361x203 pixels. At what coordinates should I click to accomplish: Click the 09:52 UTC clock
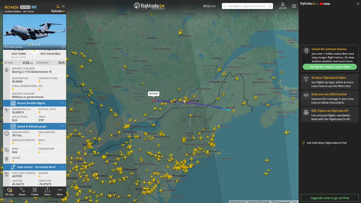[x=209, y=6]
